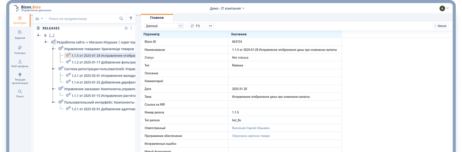Switch to the Главное tab

click(x=157, y=18)
